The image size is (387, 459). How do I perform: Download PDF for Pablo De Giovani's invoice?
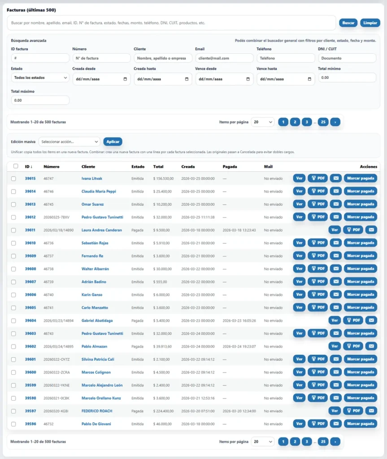317,424
